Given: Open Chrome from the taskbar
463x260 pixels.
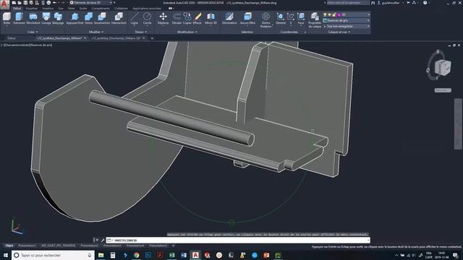Looking at the screenshot, I should pyautogui.click(x=137, y=255).
